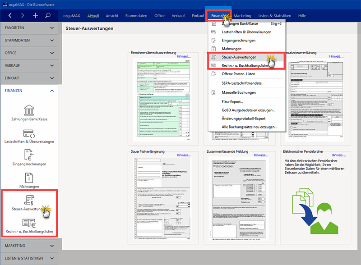Expand the OFFICE sidebar section
Viewport: 361px width, 265px height.
pos(29,53)
